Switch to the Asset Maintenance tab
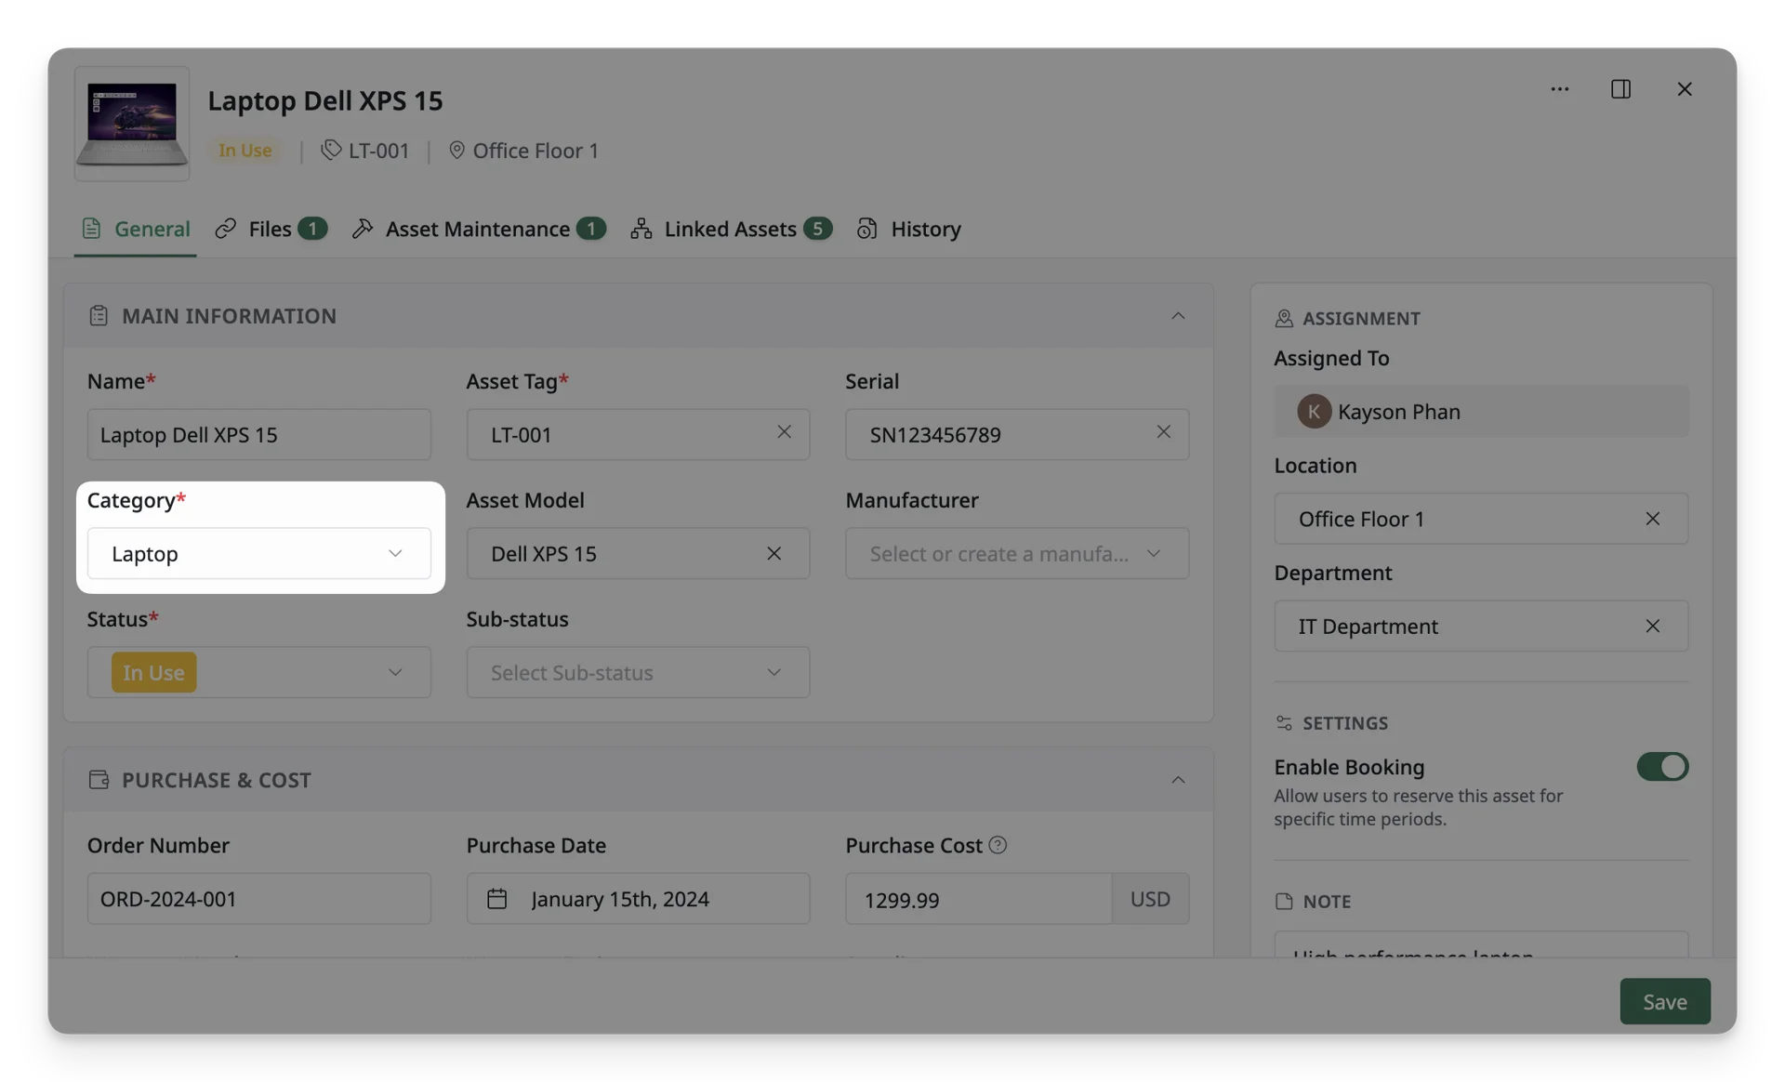This screenshot has height=1082, width=1785. pos(479,229)
